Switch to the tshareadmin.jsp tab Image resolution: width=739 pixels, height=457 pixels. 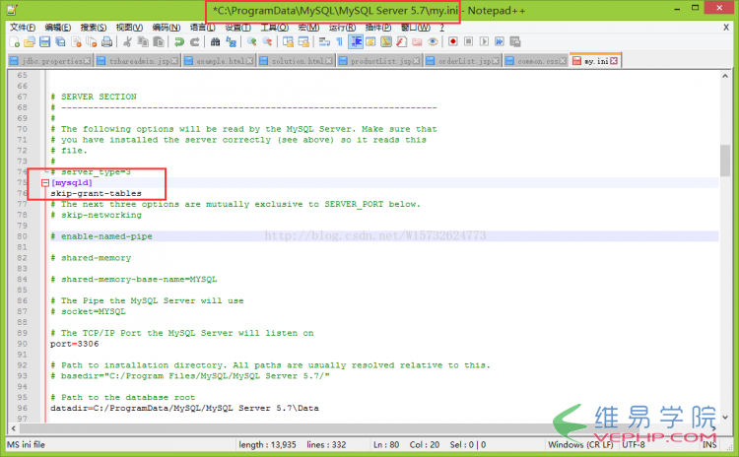click(138, 61)
